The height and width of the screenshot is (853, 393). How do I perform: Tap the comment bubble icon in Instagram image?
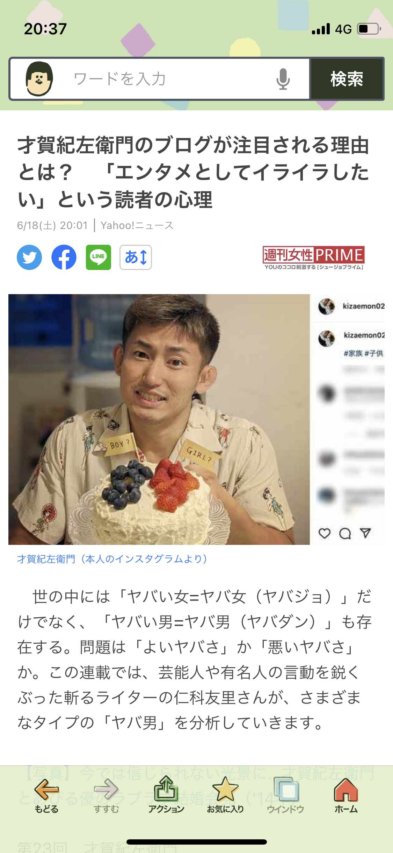coord(345,533)
